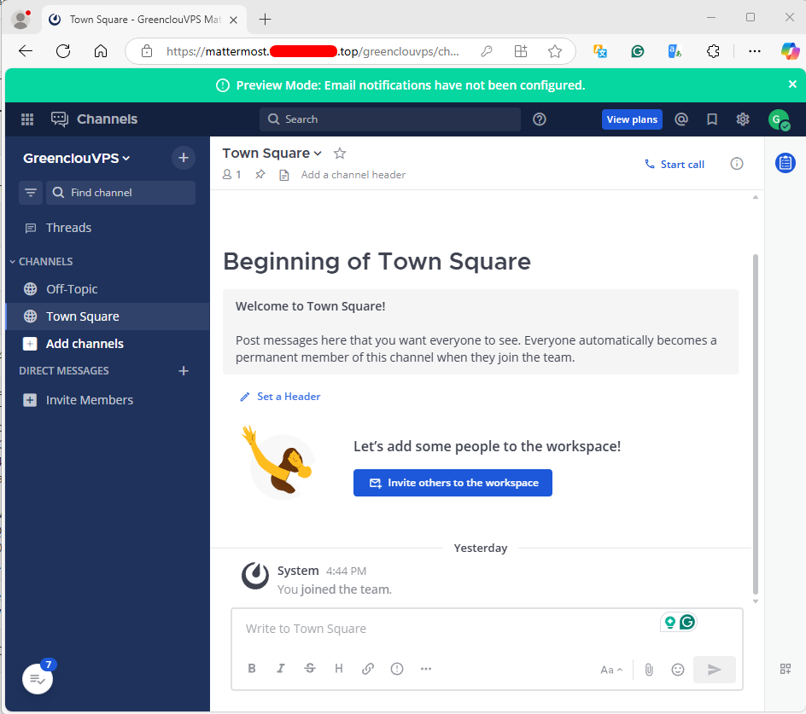Click the send message arrow button
The image size is (806, 714).
point(715,670)
